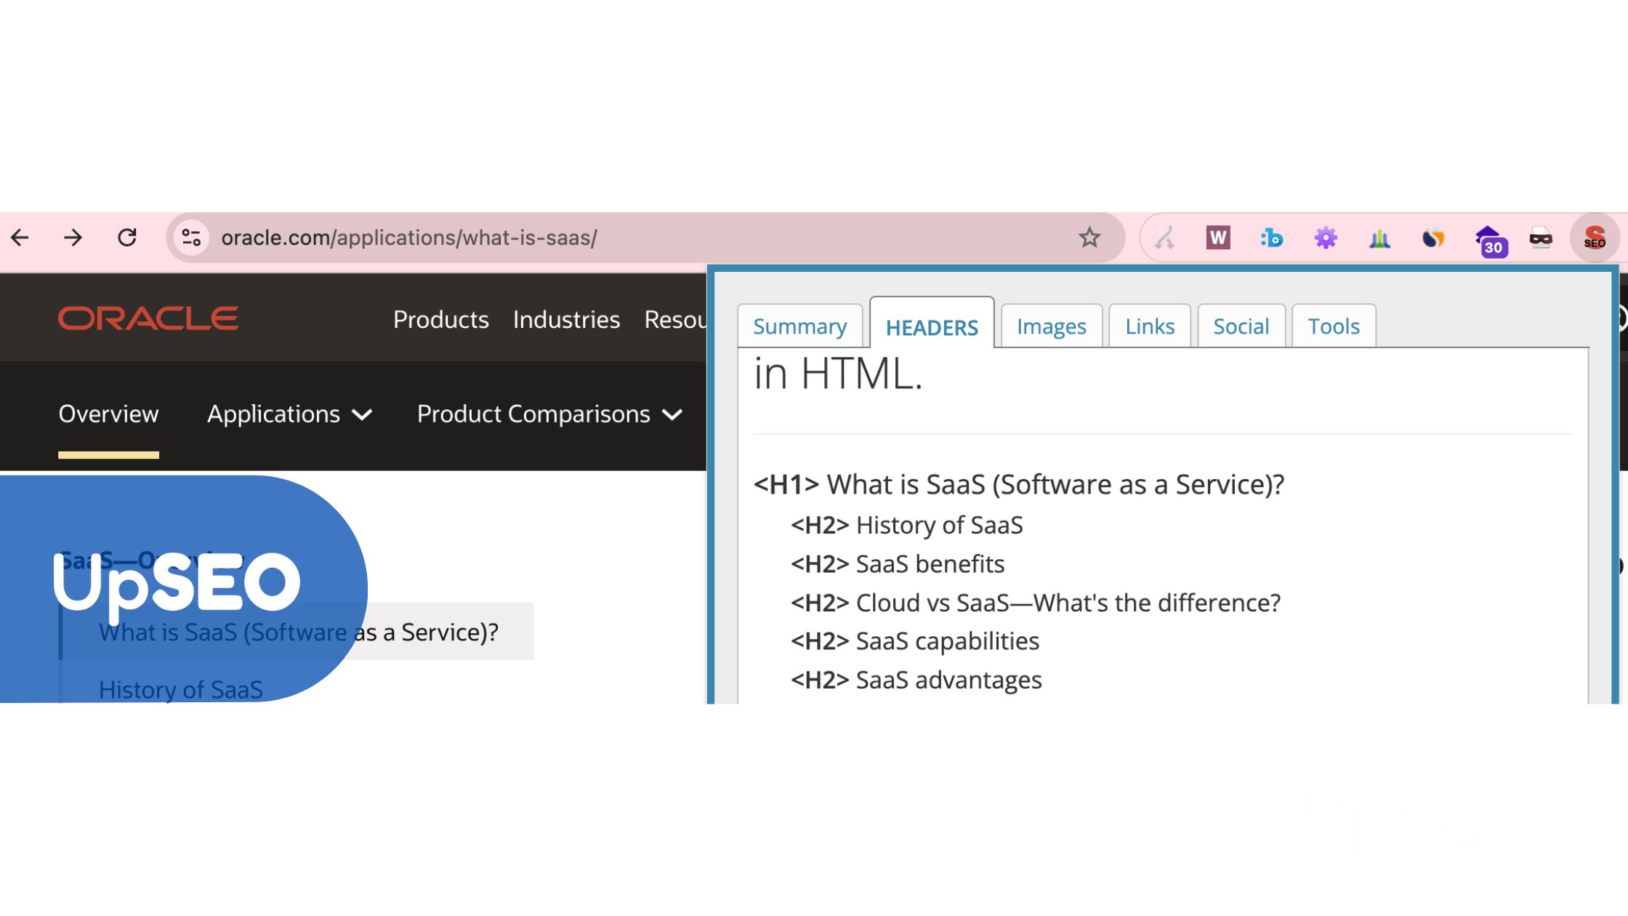Switch to the Social tab

coord(1241,326)
